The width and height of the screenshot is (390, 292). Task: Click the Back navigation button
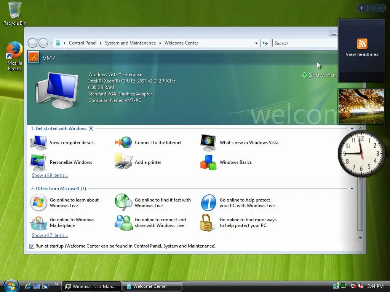[x=33, y=43]
